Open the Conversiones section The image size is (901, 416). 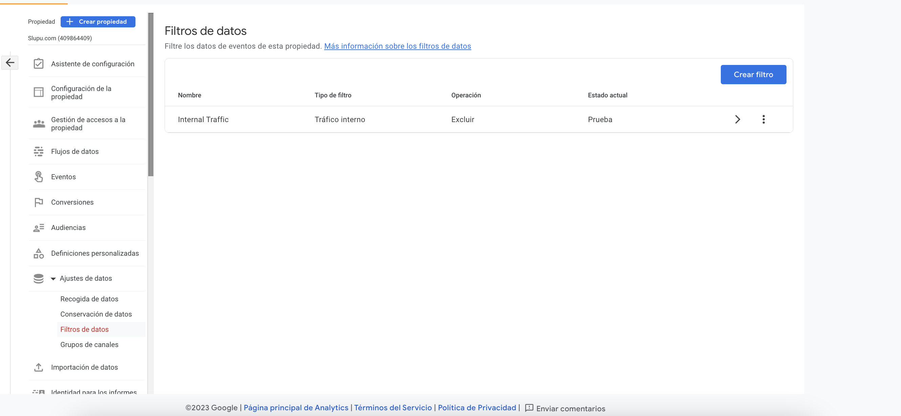pos(87,202)
